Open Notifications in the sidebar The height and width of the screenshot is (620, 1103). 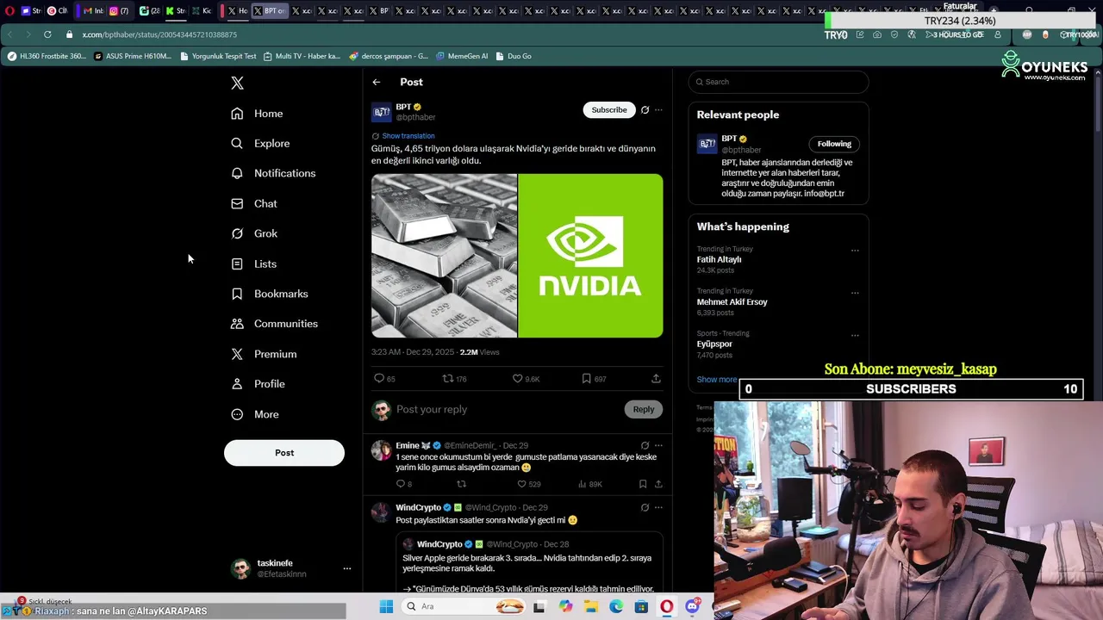[x=273, y=173]
